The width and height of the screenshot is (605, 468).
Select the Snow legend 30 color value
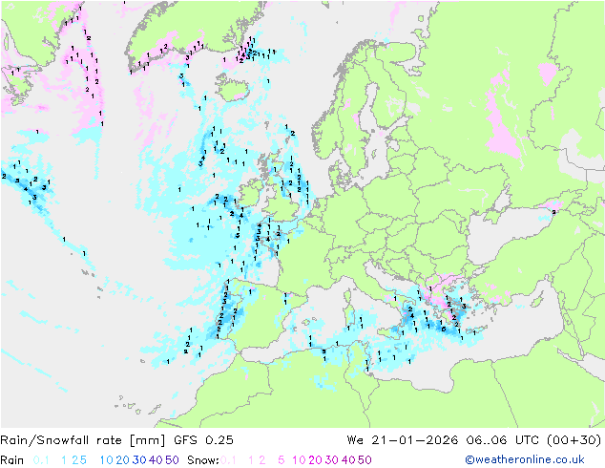click(x=332, y=460)
